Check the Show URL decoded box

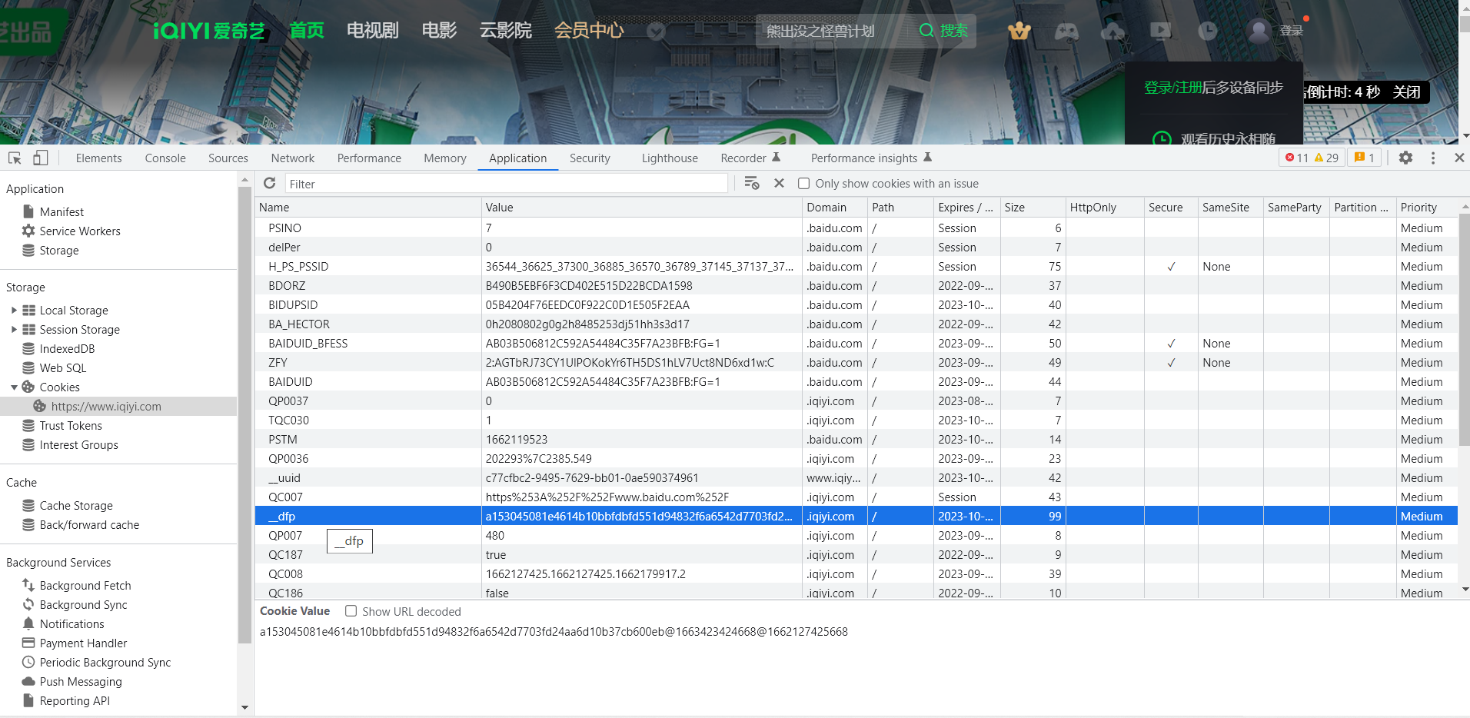351,611
